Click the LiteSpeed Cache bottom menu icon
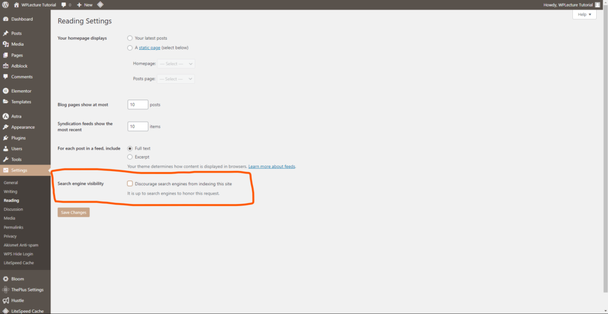Image resolution: width=608 pixels, height=314 pixels. pyautogui.click(x=6, y=311)
